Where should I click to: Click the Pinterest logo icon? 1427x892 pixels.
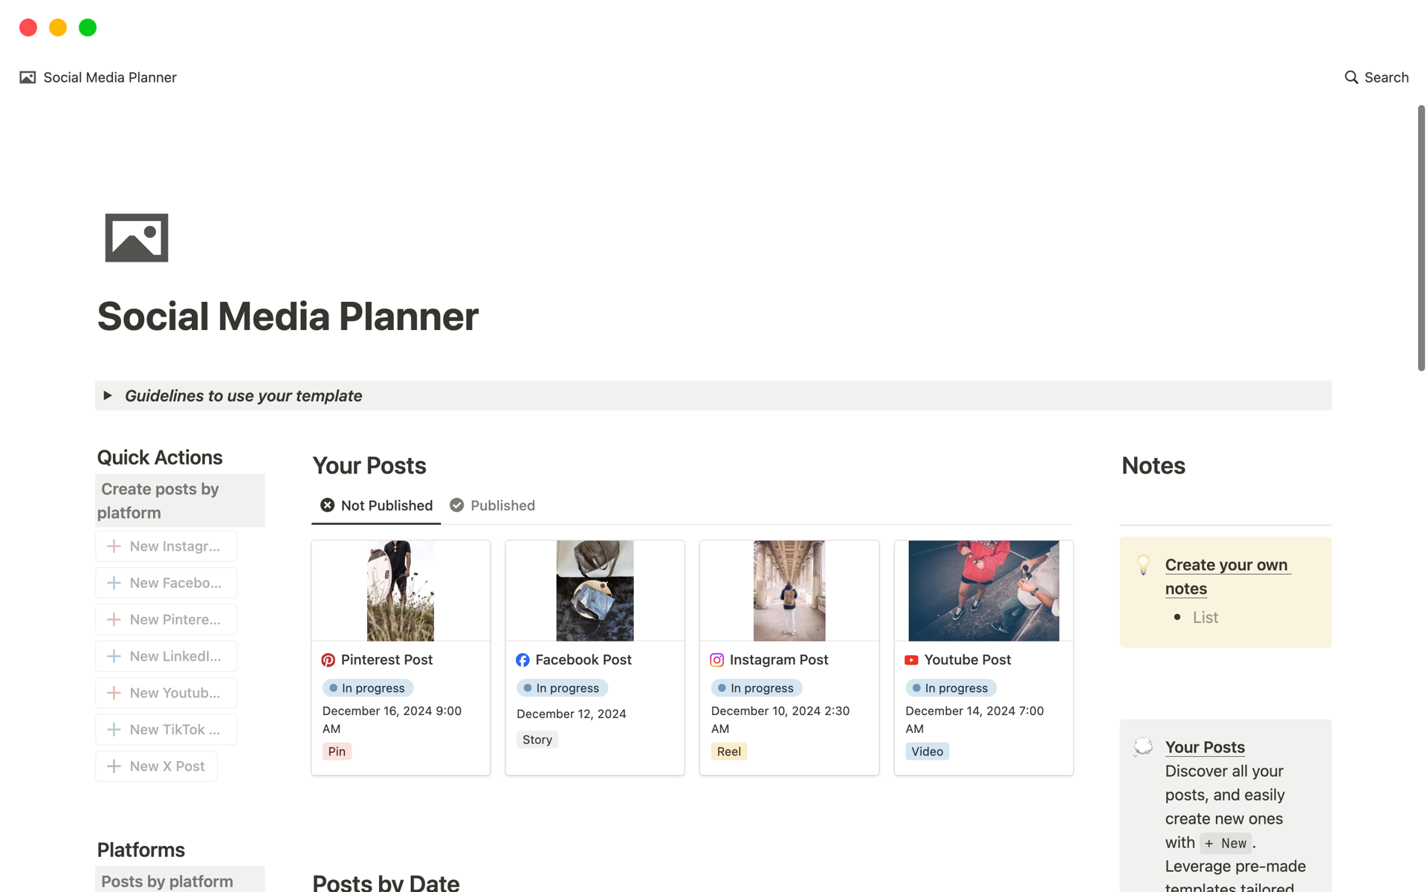tap(328, 660)
